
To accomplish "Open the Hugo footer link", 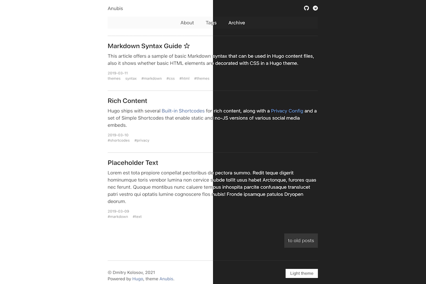I will [137, 279].
